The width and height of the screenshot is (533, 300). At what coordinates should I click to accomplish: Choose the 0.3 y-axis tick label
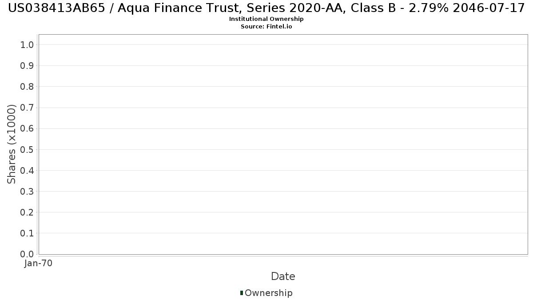coord(27,192)
